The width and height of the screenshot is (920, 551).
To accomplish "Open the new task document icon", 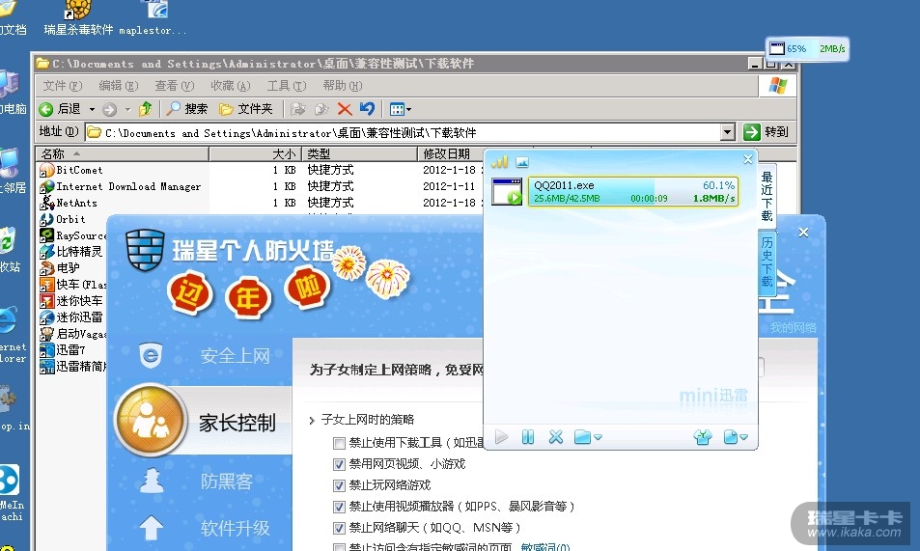I will pos(731,437).
